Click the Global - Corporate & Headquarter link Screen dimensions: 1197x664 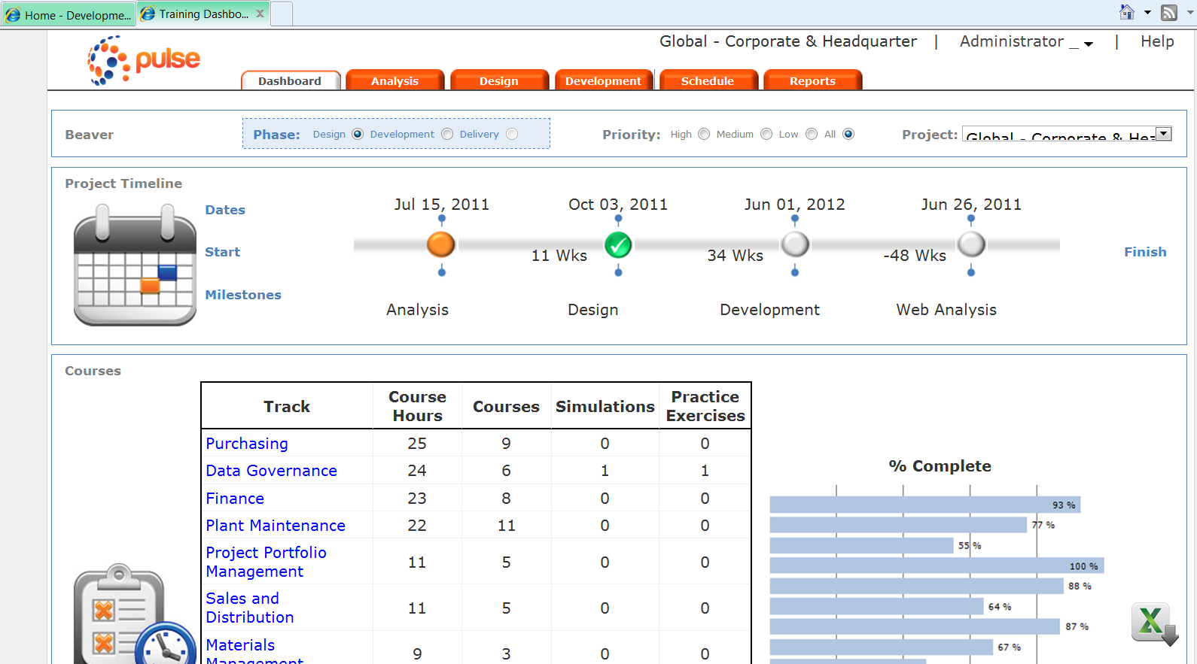coord(788,41)
